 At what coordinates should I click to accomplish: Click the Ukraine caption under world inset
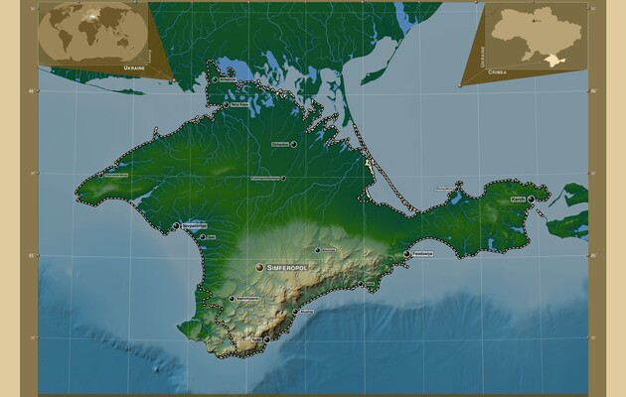pos(136,67)
